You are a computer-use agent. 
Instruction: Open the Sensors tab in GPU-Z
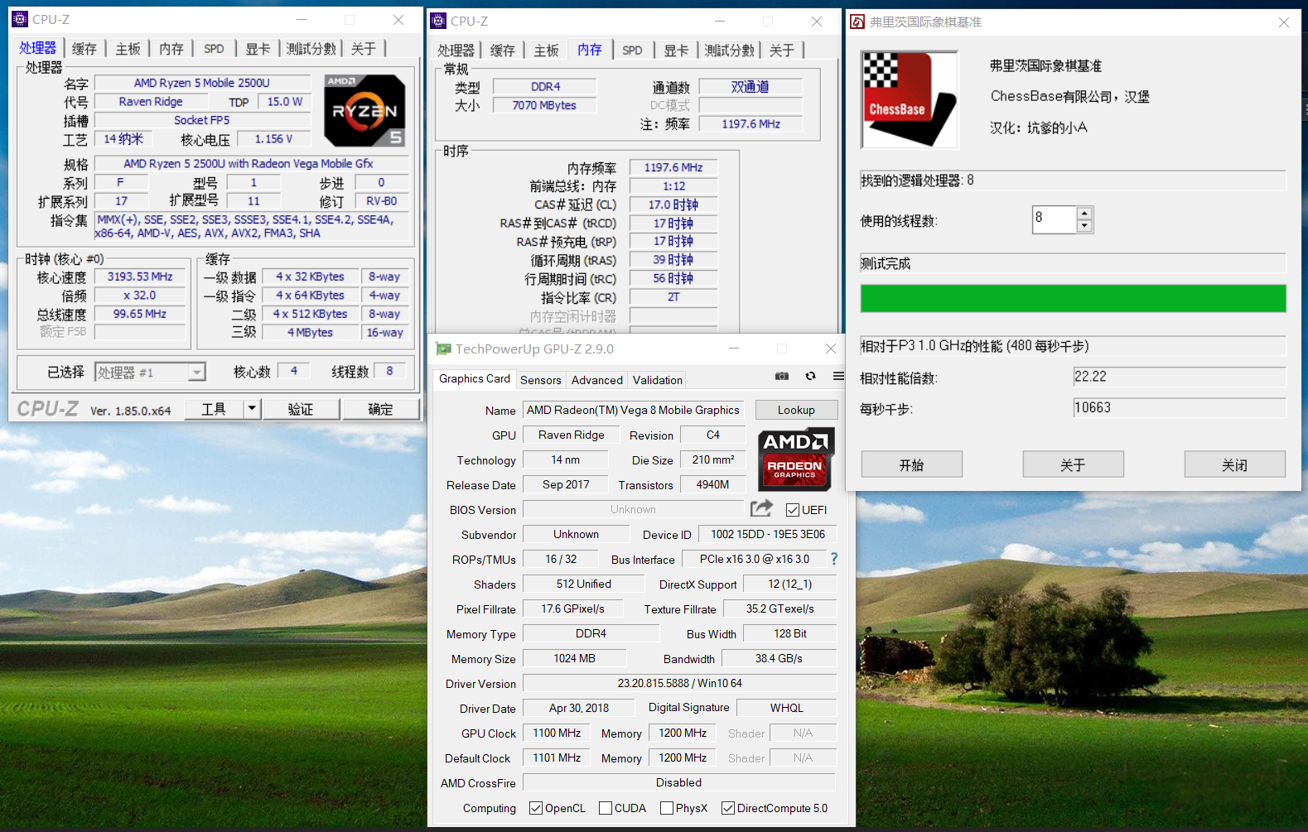[541, 380]
